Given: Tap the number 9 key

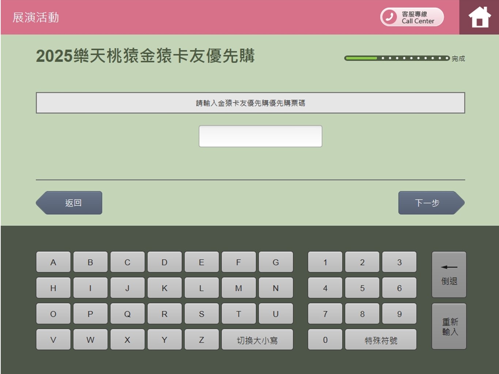Looking at the screenshot, I should coord(399,314).
